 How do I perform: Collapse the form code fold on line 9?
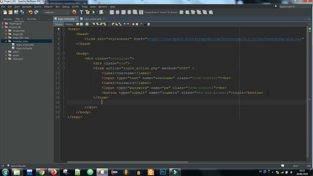tap(64, 68)
